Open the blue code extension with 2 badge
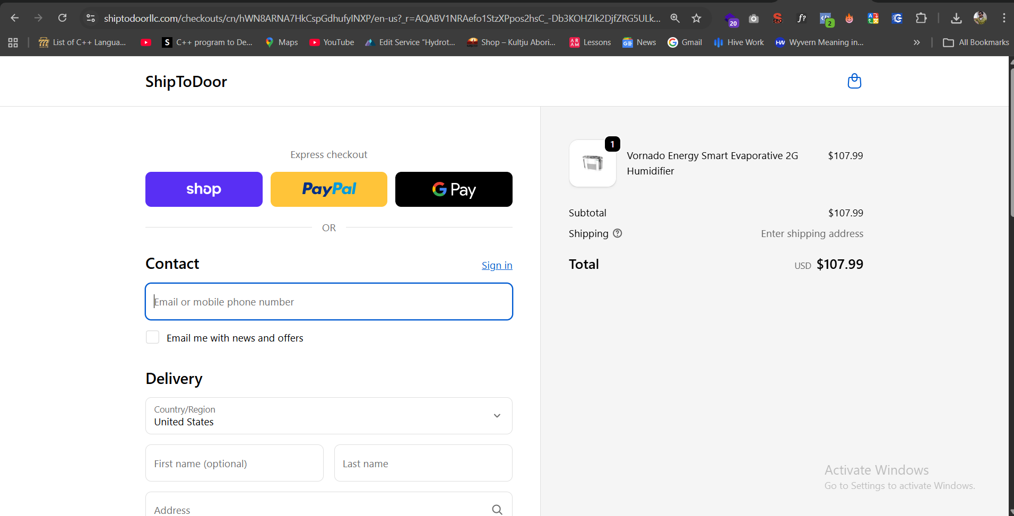The height and width of the screenshot is (516, 1014). click(826, 19)
